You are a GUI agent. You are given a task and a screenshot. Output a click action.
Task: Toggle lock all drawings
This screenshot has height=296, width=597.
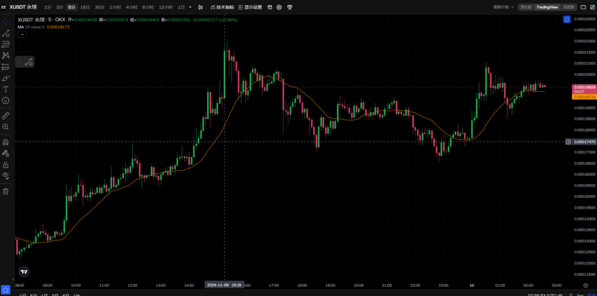click(x=6, y=165)
